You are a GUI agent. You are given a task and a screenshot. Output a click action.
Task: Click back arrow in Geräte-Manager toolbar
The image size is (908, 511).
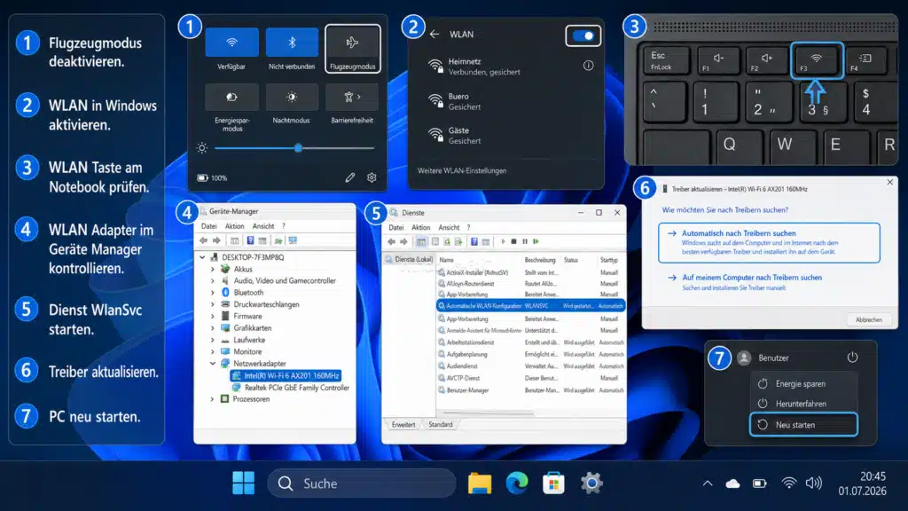pyautogui.click(x=204, y=240)
